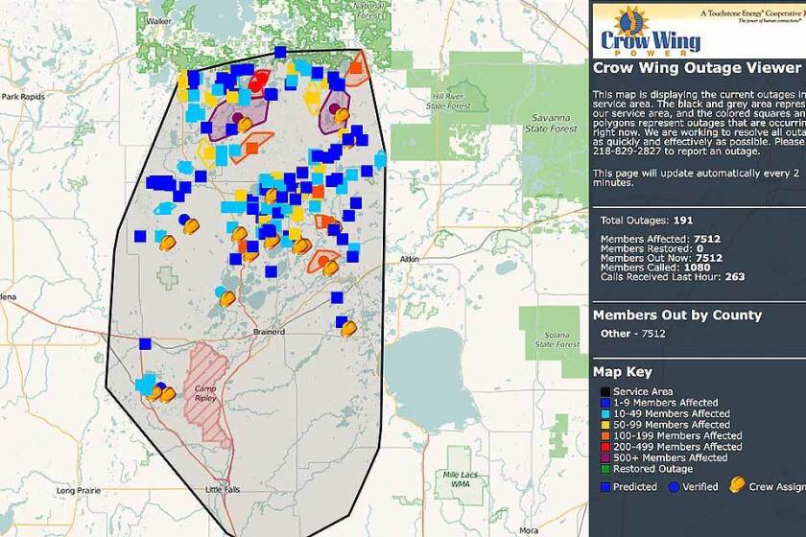Select the orange outage polygon at northeast corner
The image size is (806, 537).
(x=358, y=68)
